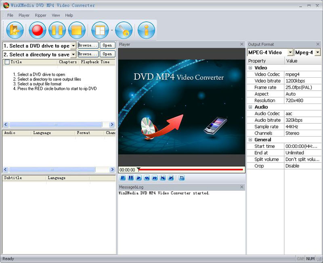
Task: Jump to next chapter in the player
Action: (171, 178)
